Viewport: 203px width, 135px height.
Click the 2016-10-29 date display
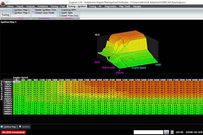[194, 132]
